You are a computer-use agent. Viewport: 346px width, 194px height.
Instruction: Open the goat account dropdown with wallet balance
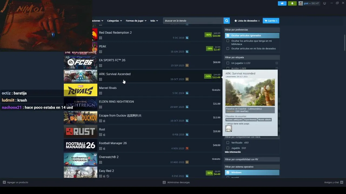(x=311, y=4)
